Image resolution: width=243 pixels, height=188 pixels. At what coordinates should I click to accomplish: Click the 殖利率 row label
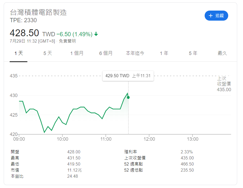point(130,152)
